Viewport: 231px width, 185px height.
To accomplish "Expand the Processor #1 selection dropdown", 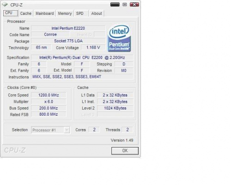I will click(x=50, y=130).
